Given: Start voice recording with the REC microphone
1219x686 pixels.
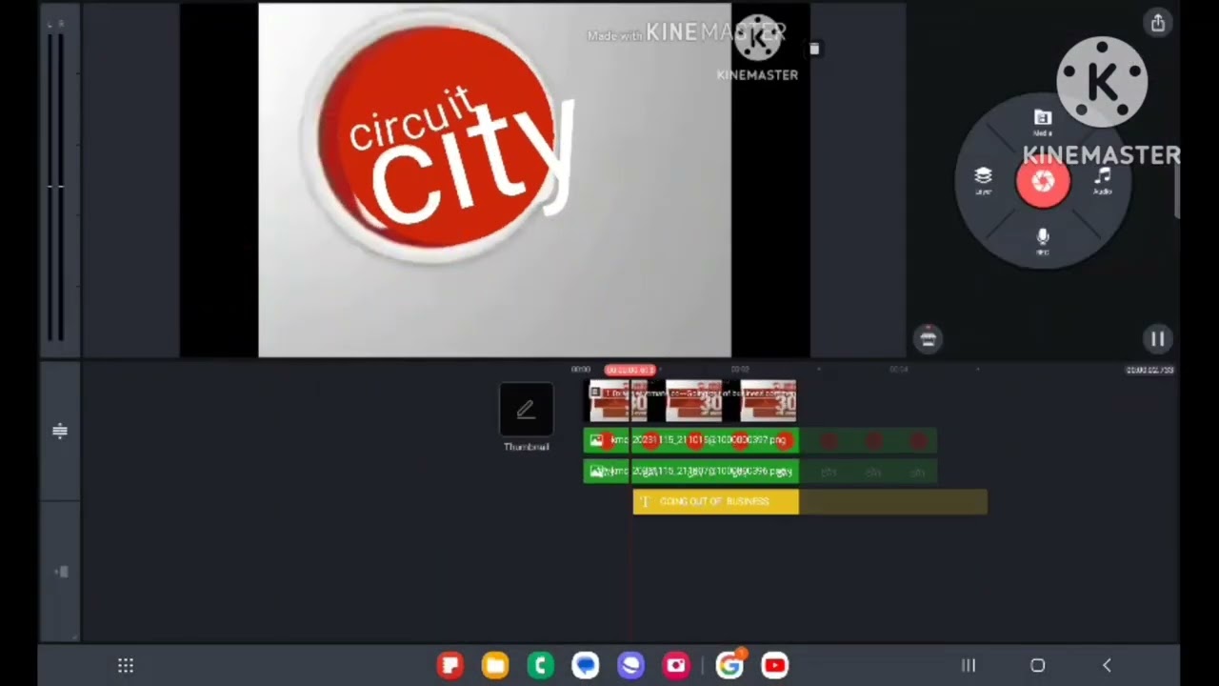Looking at the screenshot, I should click(1043, 240).
